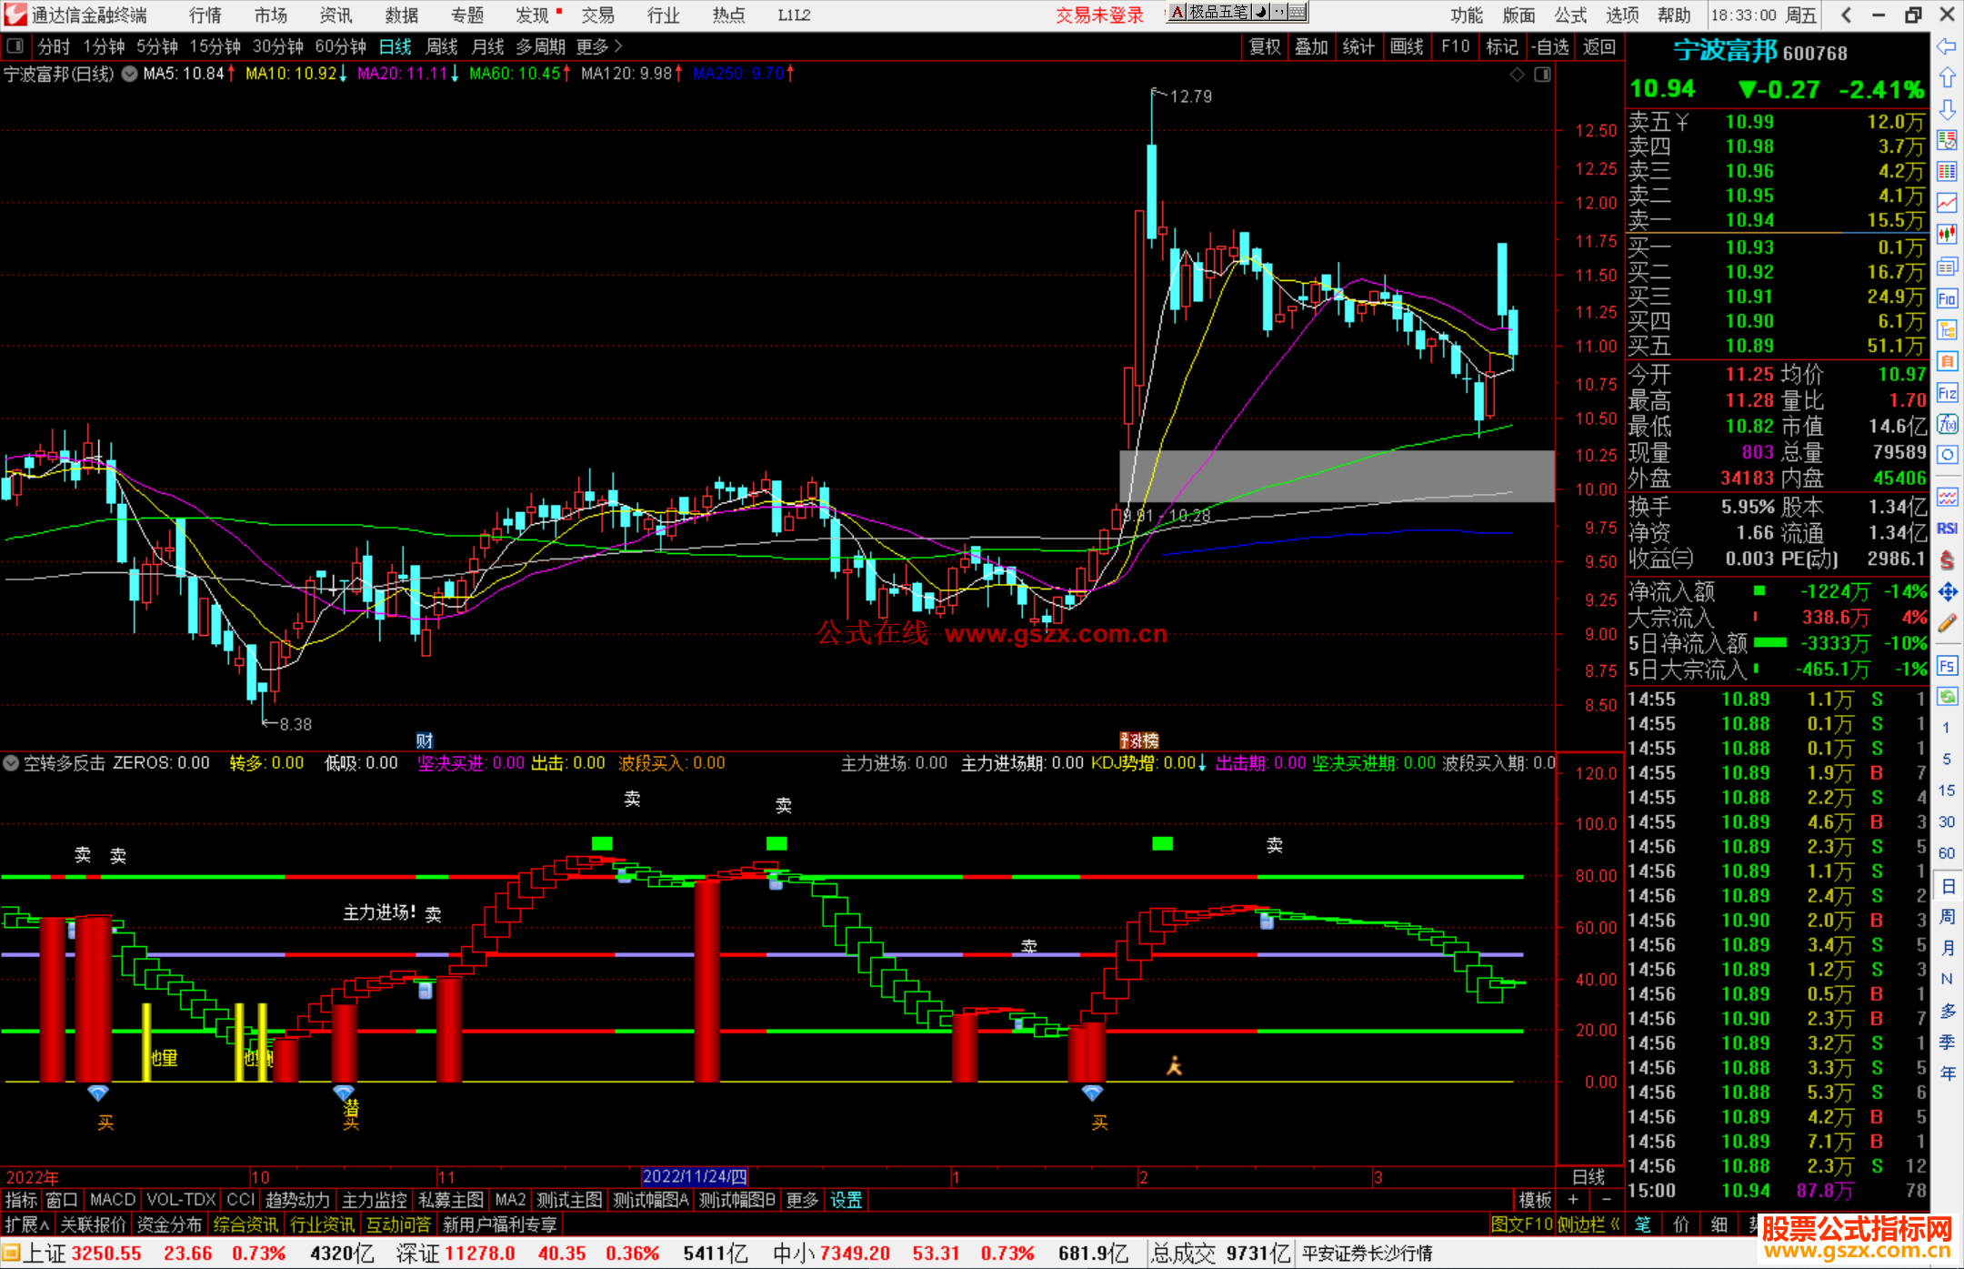Click the white diamond icon on chart header
Screen dimensions: 1964x1269
tap(1517, 75)
